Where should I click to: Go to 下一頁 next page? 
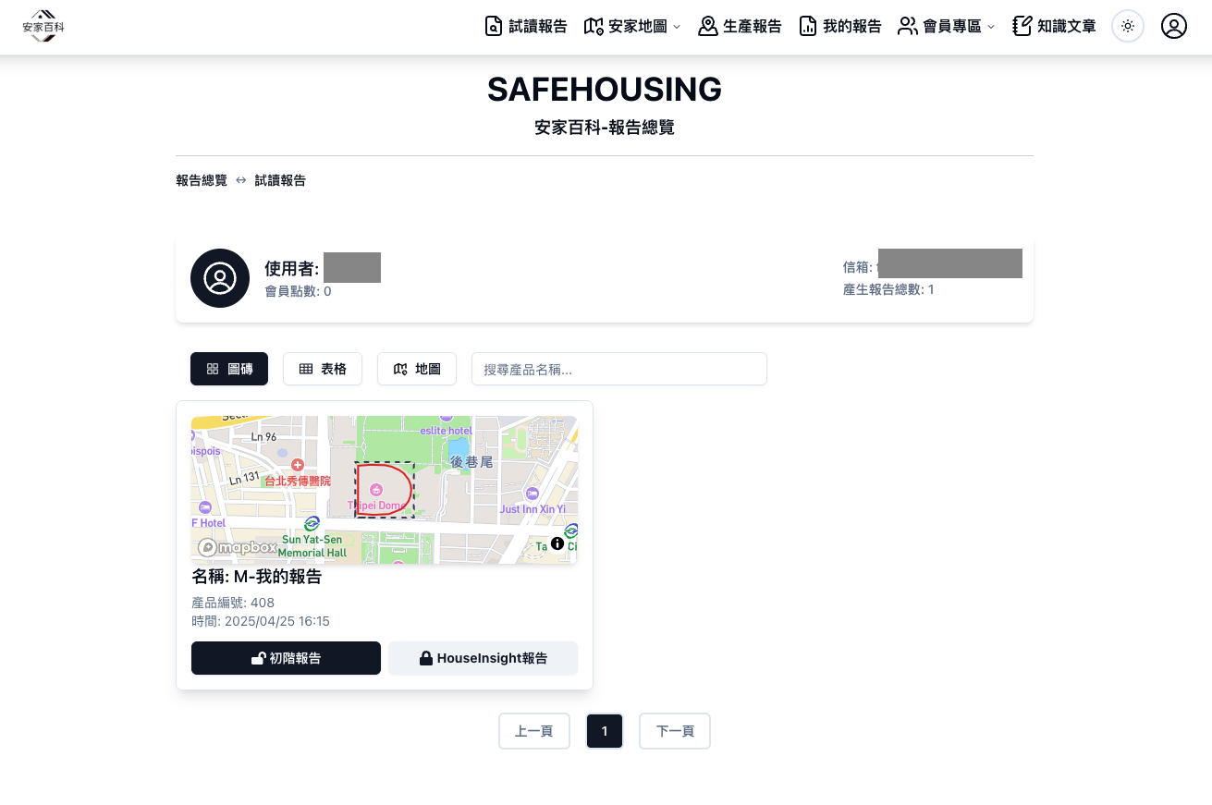(x=674, y=731)
